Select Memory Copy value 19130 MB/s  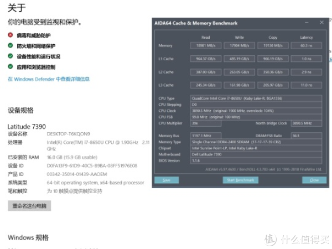click(x=273, y=45)
